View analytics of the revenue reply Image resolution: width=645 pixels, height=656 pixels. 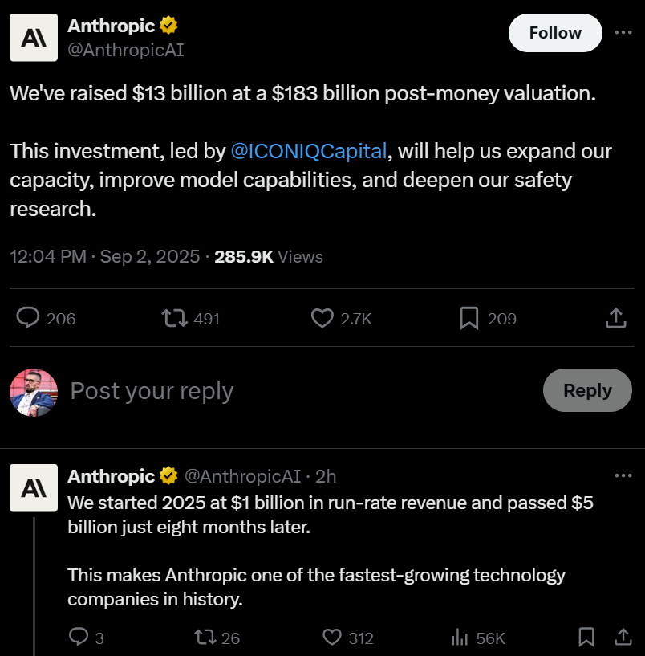[460, 638]
